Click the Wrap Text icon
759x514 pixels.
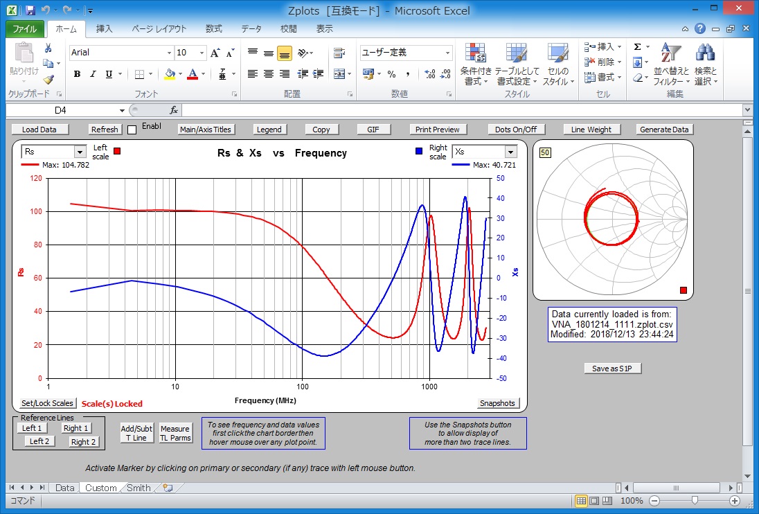click(x=339, y=53)
